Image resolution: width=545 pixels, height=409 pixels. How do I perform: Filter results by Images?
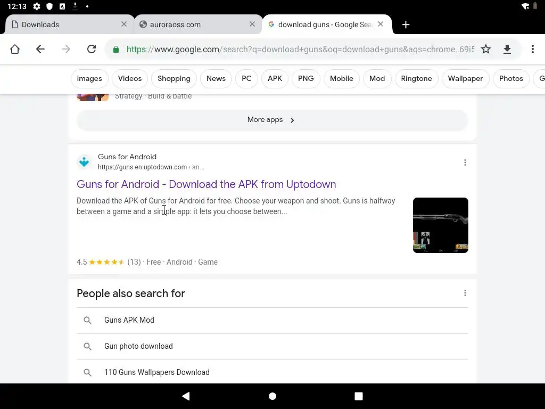pyautogui.click(x=89, y=79)
